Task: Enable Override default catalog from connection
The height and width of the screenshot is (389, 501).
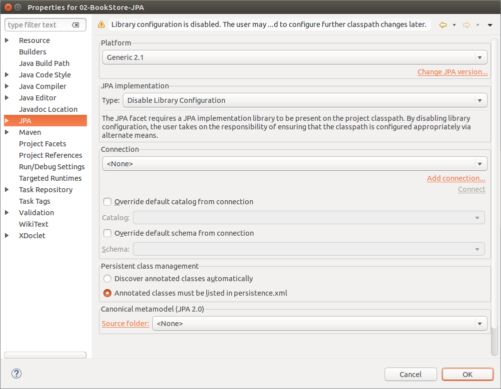Action: coord(107,202)
